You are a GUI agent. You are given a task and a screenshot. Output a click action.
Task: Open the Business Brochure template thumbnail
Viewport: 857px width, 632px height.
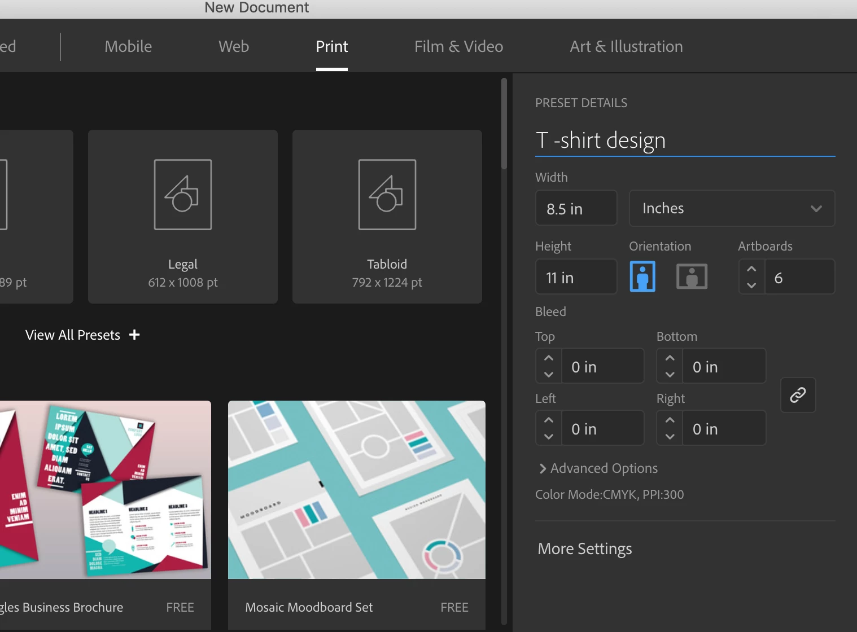point(105,490)
